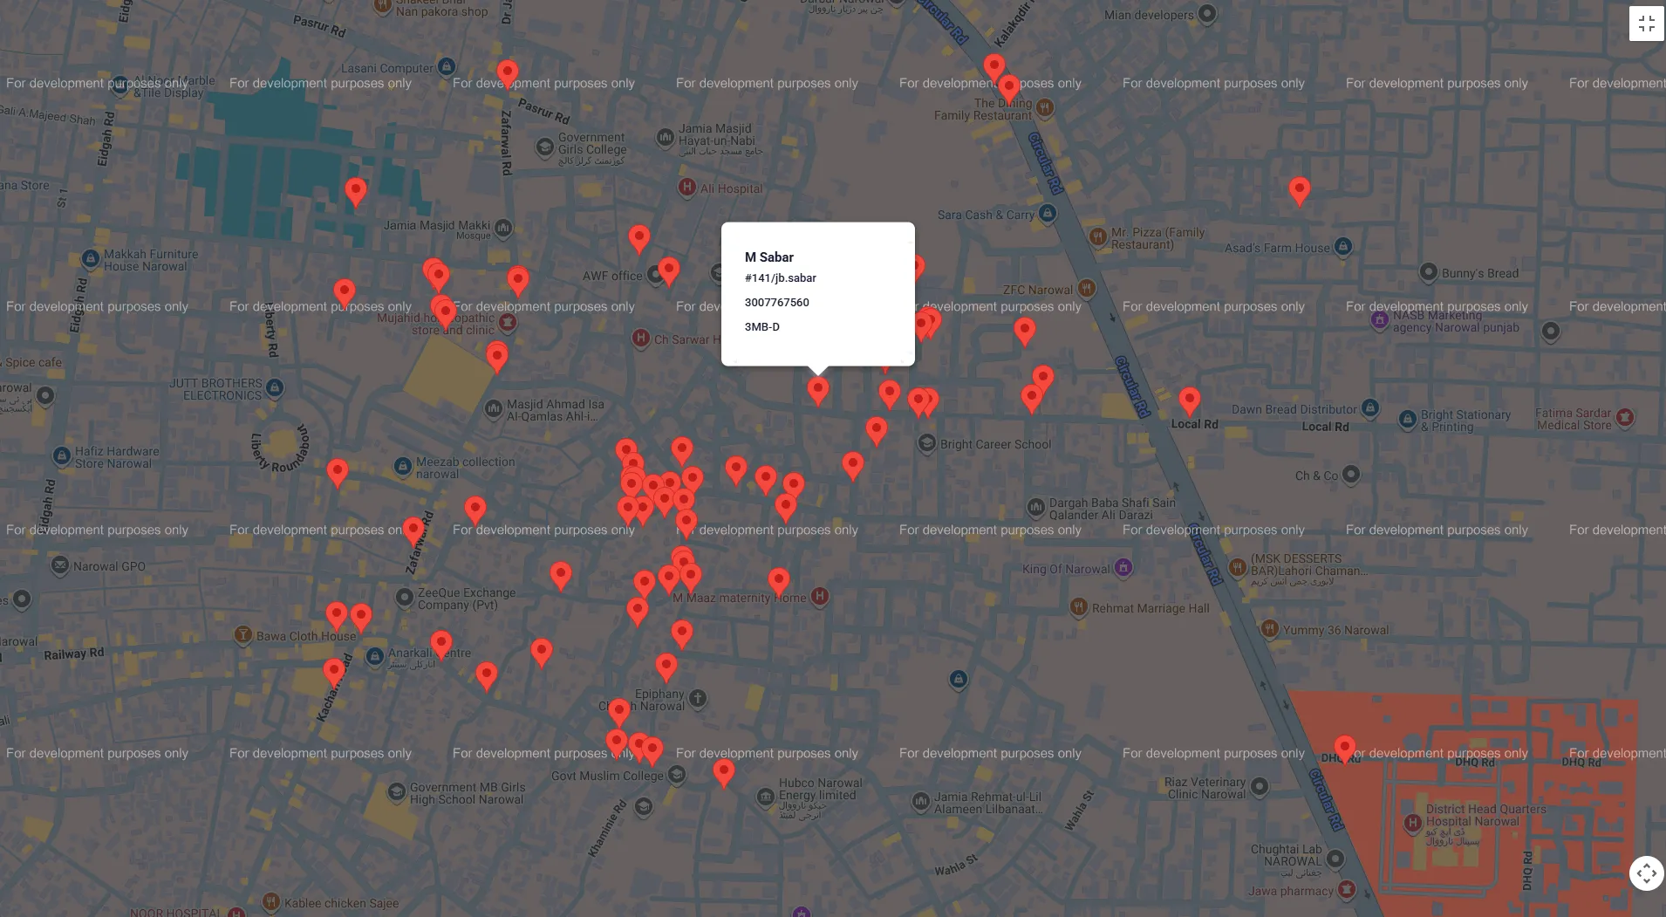
Task: Select the Hafiz Hardware Store icon
Action: pos(62,455)
